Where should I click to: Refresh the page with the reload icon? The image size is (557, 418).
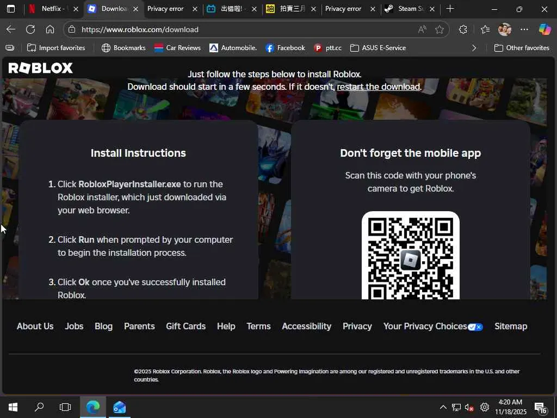tap(30, 29)
